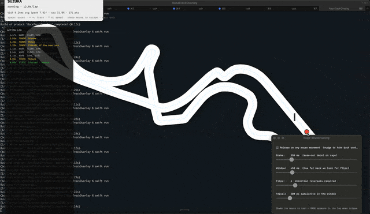Click the RaceTrackOverlay terminal window title

click(184, 3)
